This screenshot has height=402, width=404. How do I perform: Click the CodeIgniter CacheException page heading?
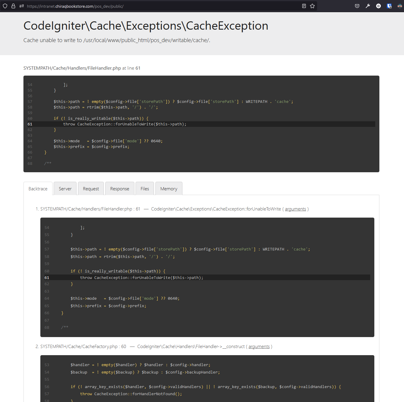146,26
